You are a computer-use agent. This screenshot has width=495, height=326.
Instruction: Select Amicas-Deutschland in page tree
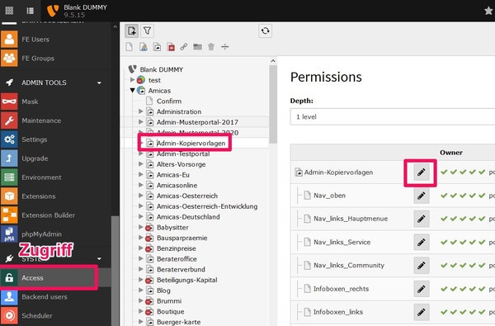188,217
